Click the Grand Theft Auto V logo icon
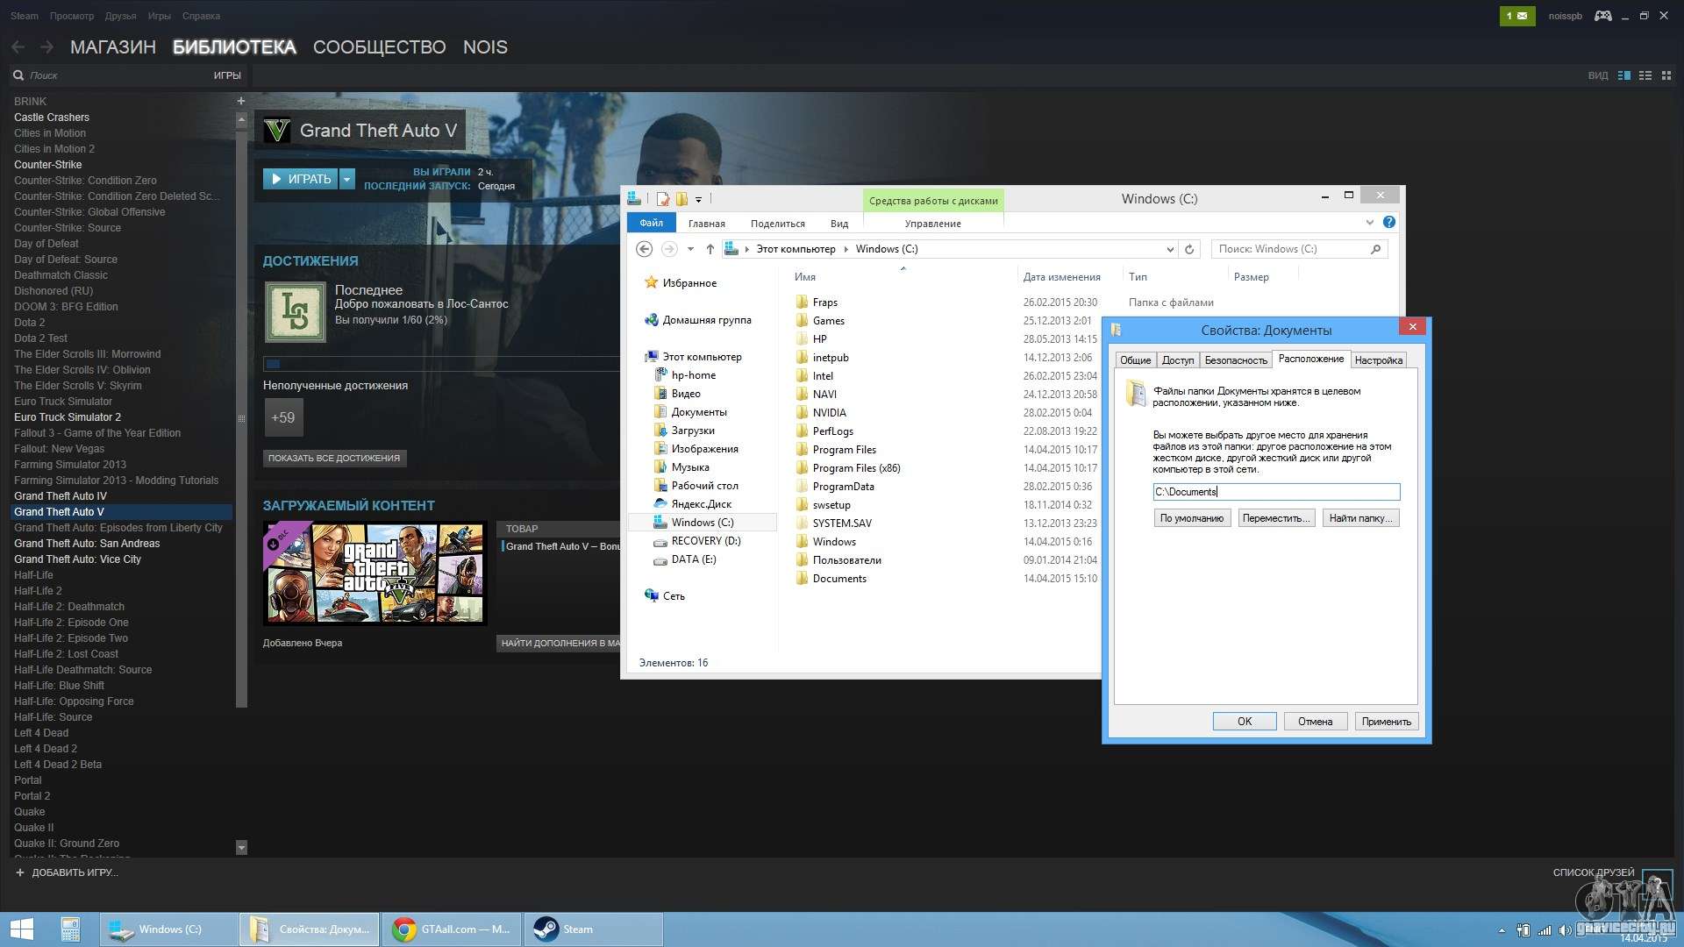 pos(277,131)
